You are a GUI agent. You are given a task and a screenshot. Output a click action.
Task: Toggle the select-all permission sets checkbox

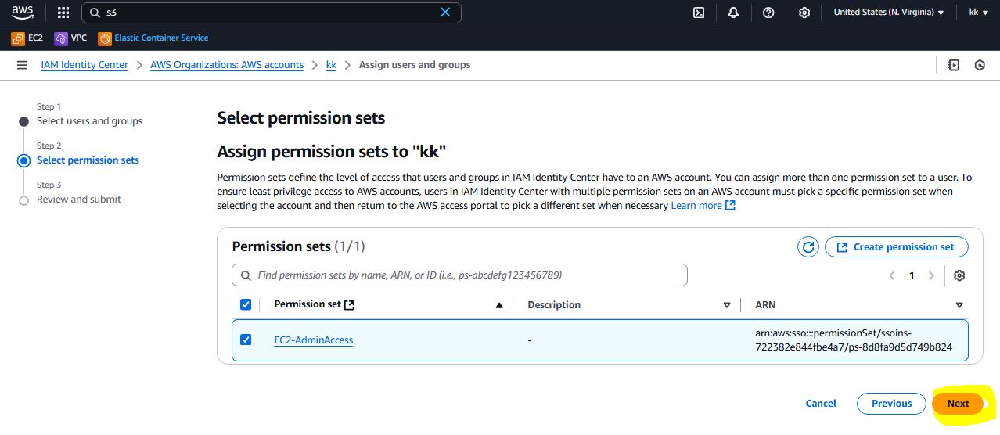pos(246,304)
